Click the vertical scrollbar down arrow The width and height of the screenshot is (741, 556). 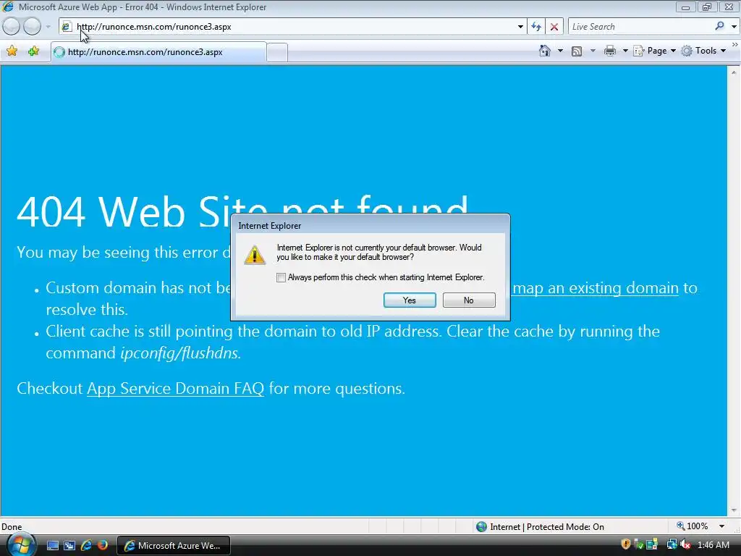(x=734, y=510)
